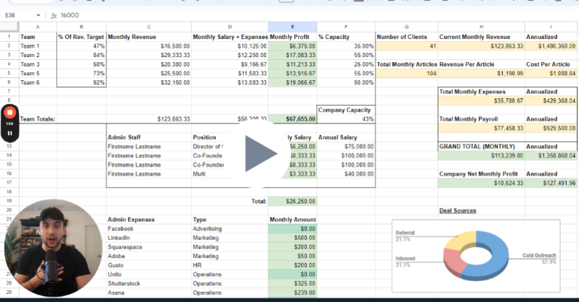The image size is (579, 302).
Task: Click the Admin Staff header cell
Action: coord(149,137)
